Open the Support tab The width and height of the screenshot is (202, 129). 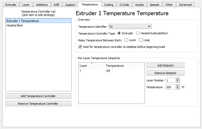coord(70,5)
